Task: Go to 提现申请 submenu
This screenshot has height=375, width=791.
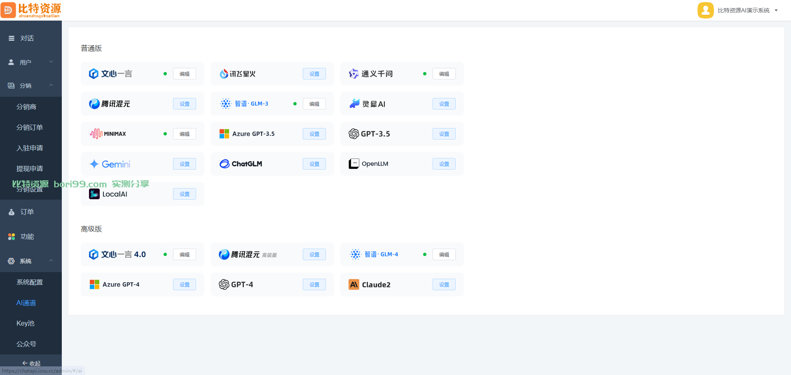Action: (x=31, y=169)
